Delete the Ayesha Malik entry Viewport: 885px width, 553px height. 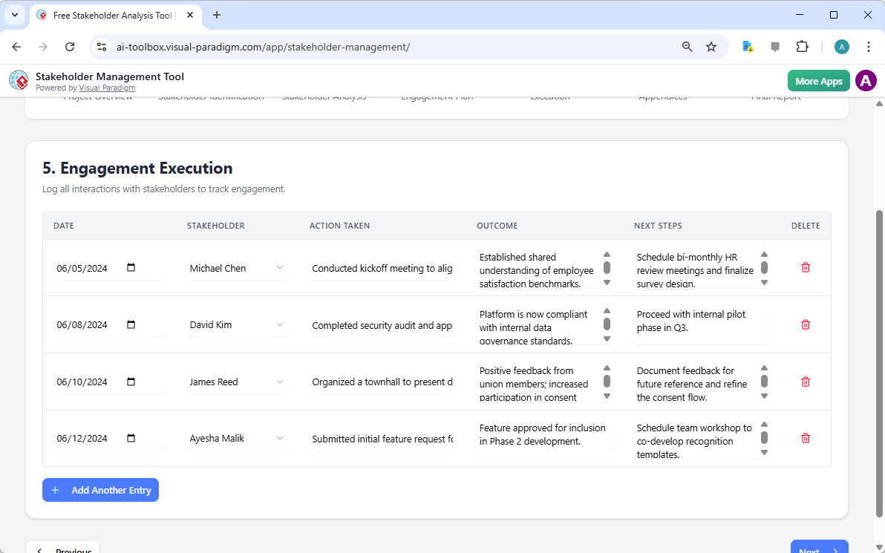pyautogui.click(x=805, y=438)
